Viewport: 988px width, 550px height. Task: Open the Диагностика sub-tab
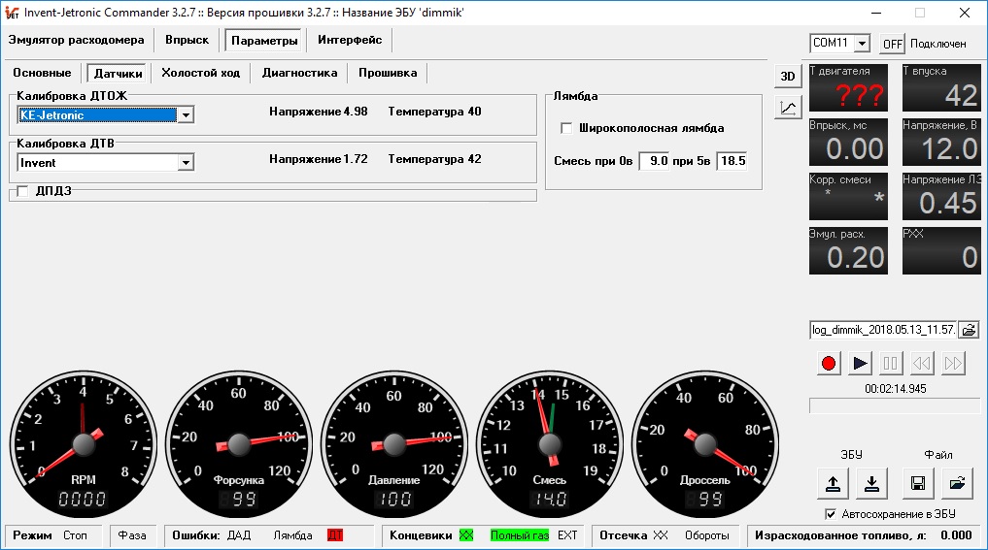pos(300,73)
